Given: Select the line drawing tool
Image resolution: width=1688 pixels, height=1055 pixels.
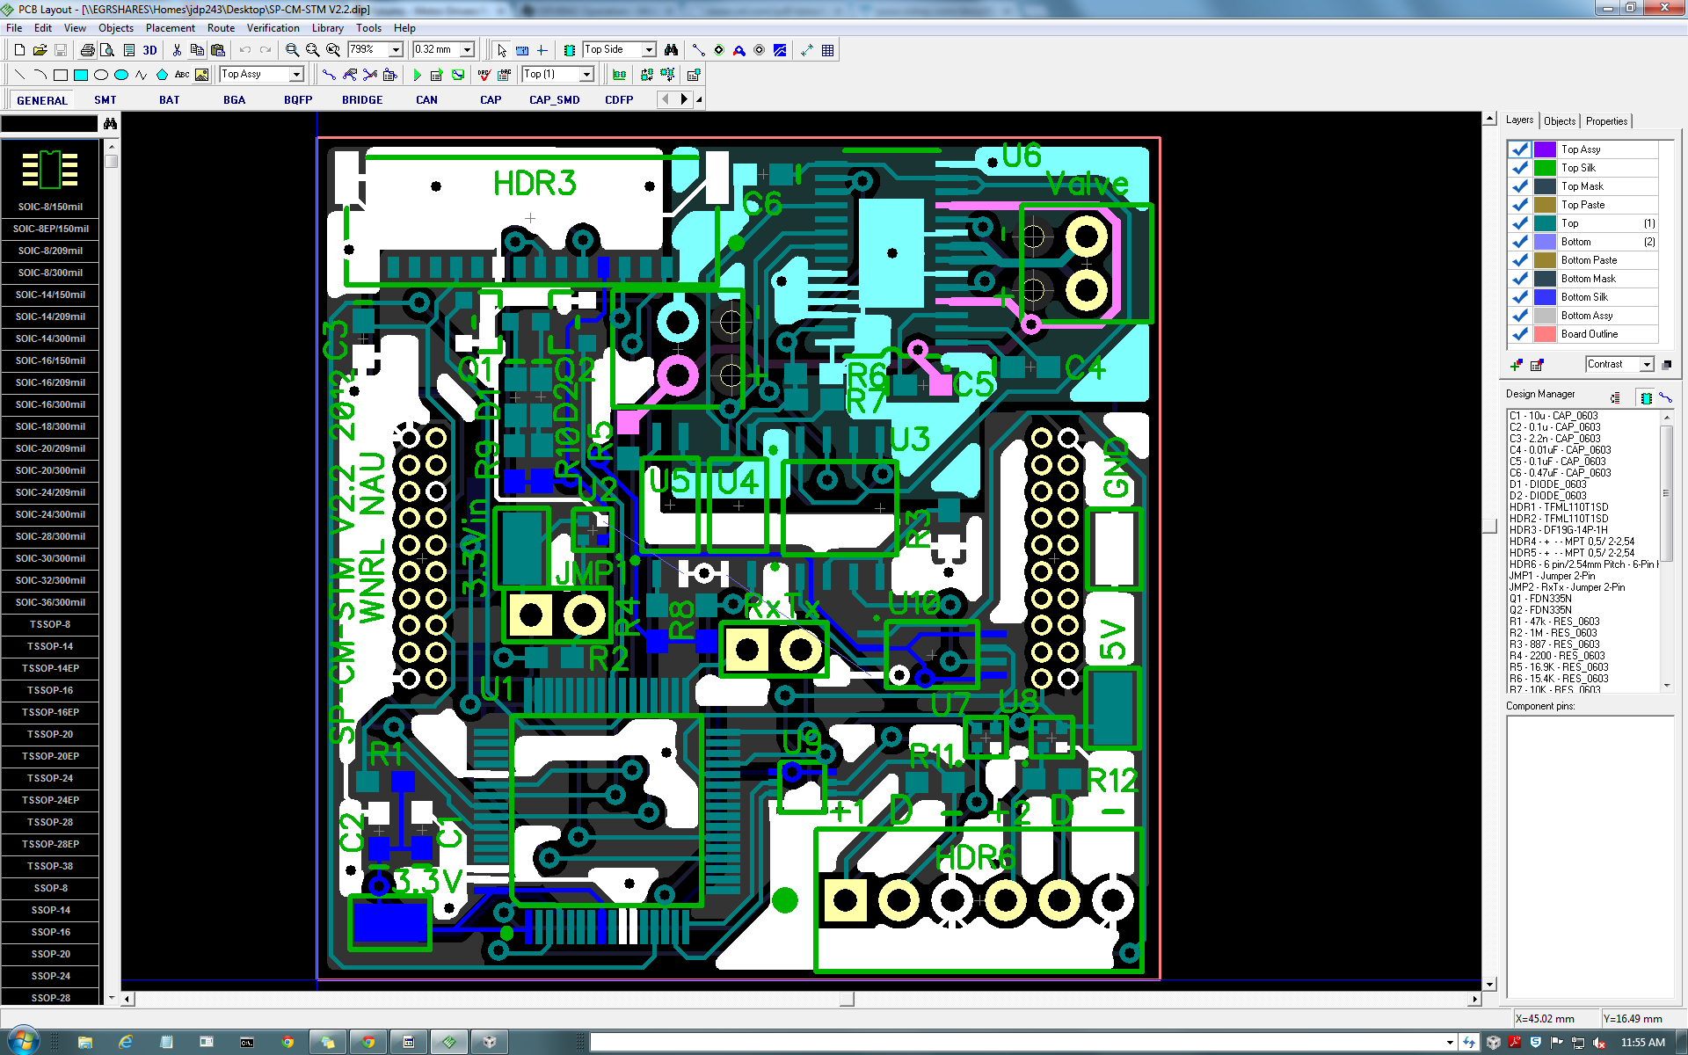Looking at the screenshot, I should [19, 75].
